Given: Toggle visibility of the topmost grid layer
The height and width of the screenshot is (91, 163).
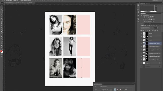Looking at the screenshot, I should [x=141, y=33].
